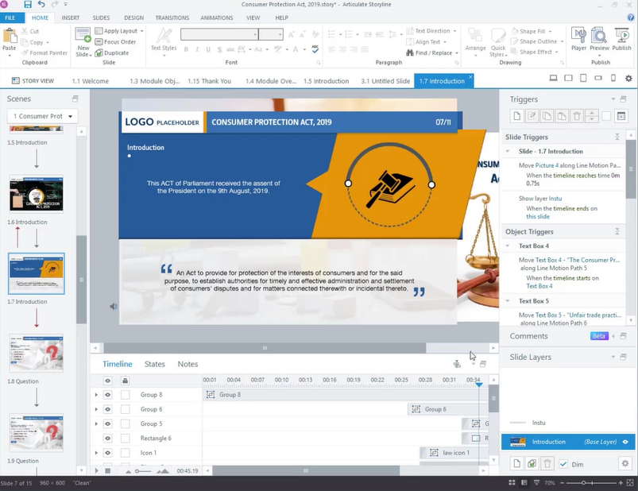638x491 pixels.
Task: Adjust the timeline zoom slider
Action: (x=137, y=471)
